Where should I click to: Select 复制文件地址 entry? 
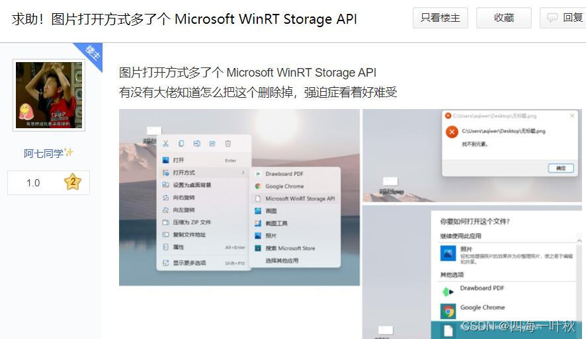(204, 235)
